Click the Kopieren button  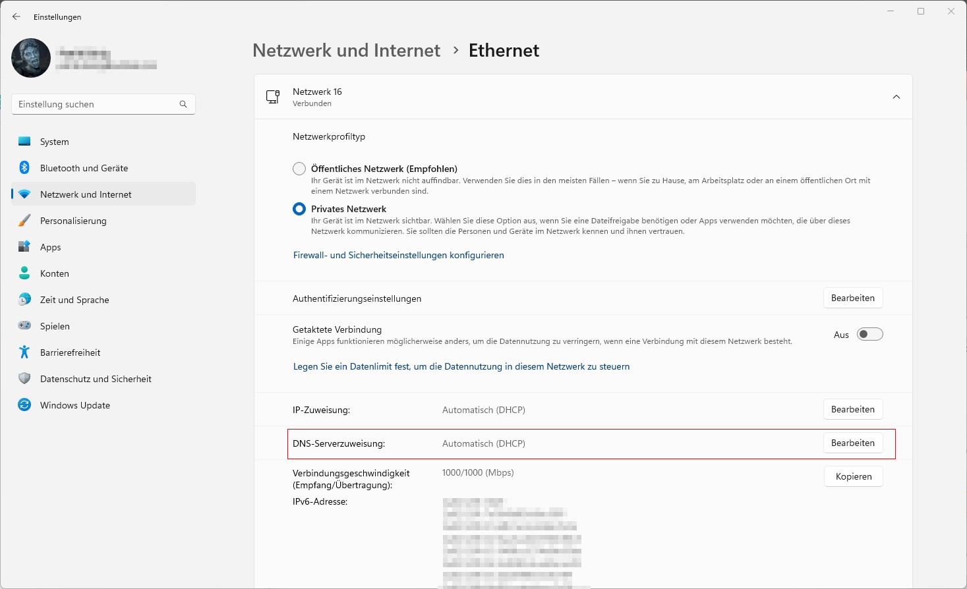pyautogui.click(x=854, y=476)
